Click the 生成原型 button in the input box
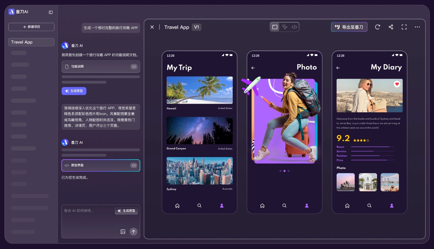The width and height of the screenshot is (434, 249). 127,211
